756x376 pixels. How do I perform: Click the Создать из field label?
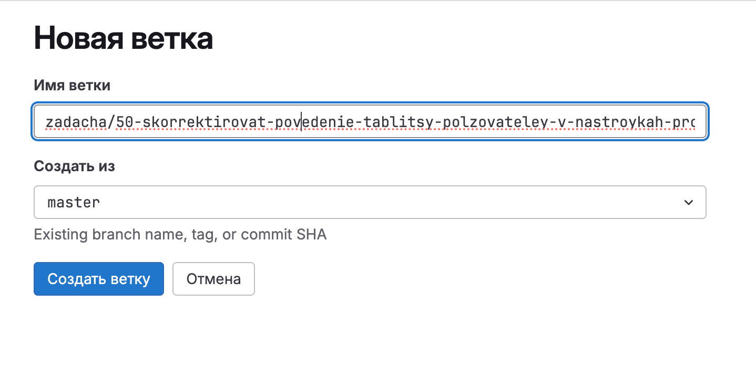(x=74, y=166)
